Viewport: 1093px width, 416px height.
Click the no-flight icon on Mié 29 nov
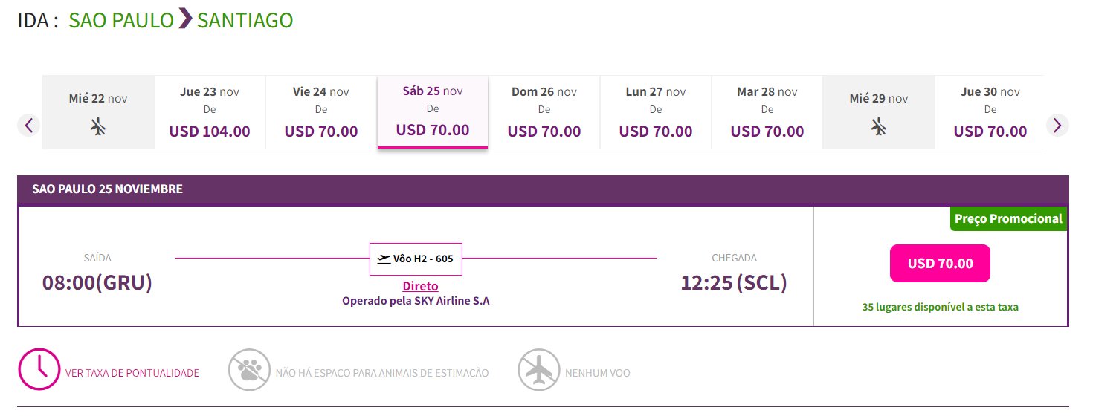tap(879, 127)
